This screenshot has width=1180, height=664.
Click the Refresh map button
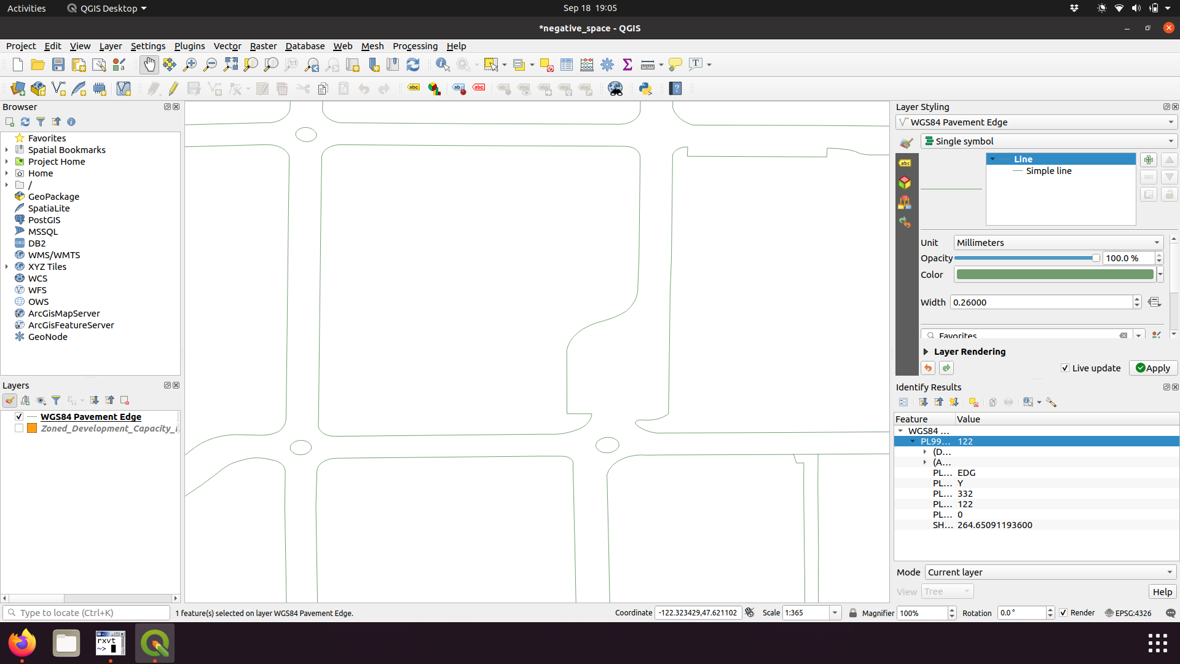click(413, 65)
